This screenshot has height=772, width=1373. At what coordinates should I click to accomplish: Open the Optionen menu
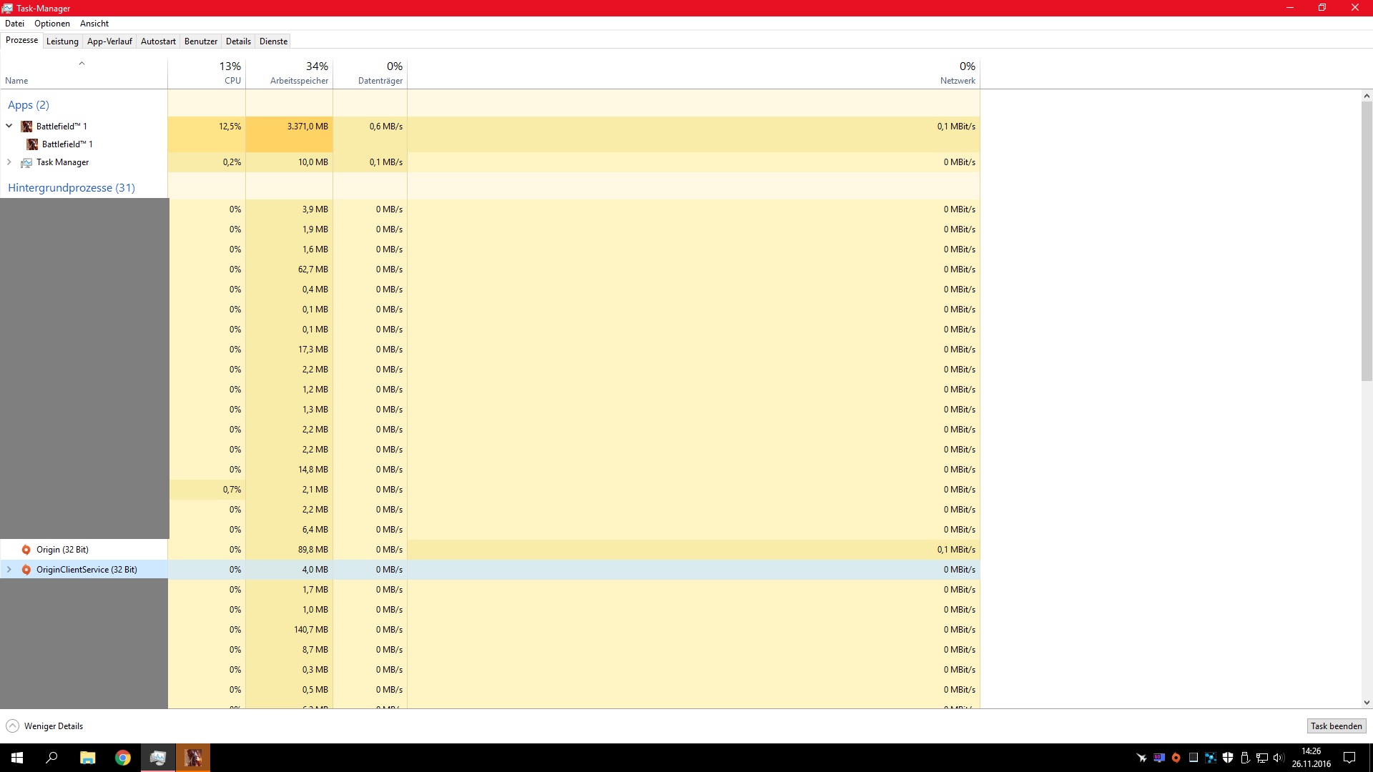coord(52,24)
